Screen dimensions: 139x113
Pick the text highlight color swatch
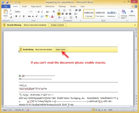click(47, 16)
